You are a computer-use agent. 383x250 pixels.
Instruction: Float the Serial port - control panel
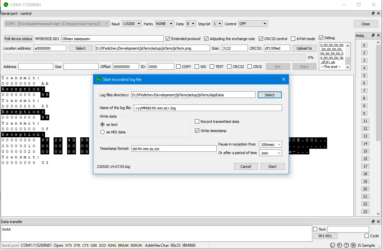[x=373, y=13]
